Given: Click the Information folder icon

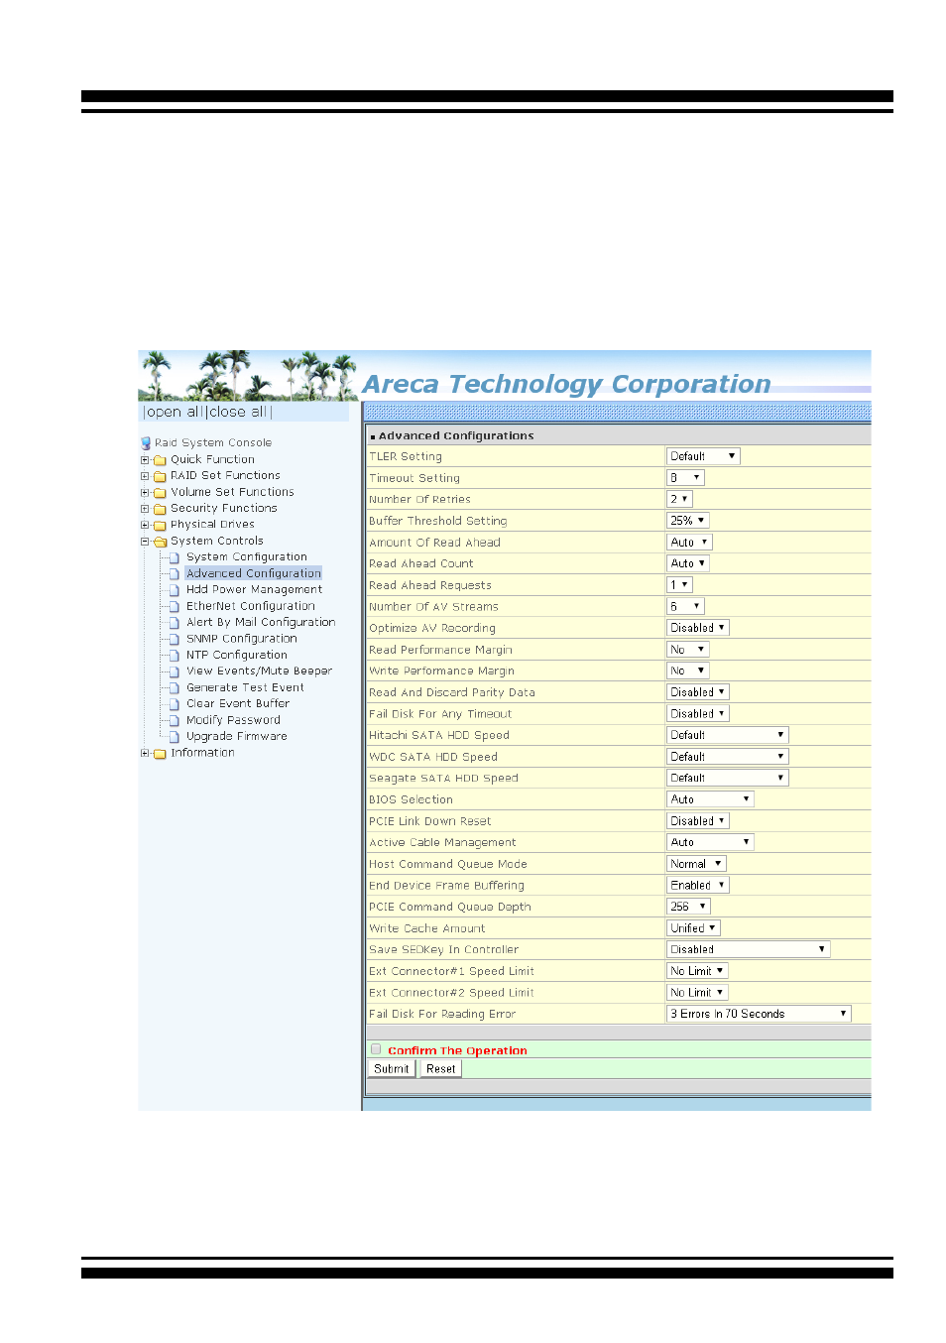Looking at the screenshot, I should pos(160,754).
